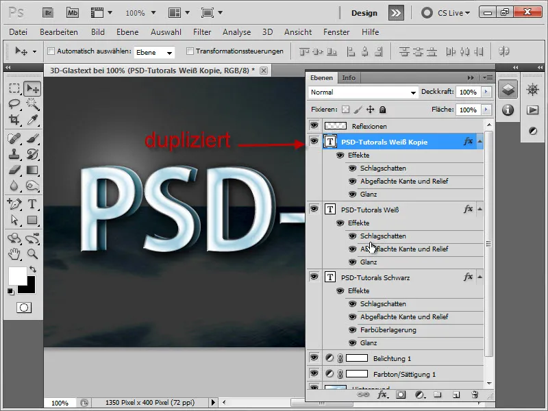Select the Brush tool
Screen dimensions: 548x411
pyautogui.click(x=32, y=138)
